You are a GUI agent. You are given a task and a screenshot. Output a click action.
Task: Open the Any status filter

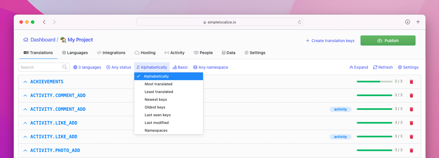point(119,67)
